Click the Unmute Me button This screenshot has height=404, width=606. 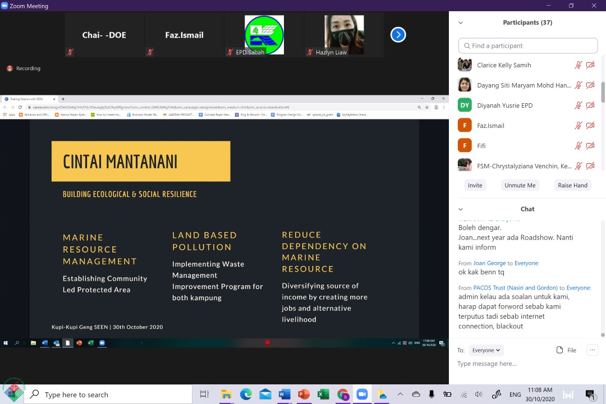pos(520,185)
